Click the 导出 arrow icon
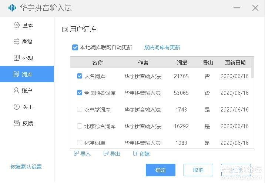The image size is (265, 183). (x=106, y=153)
